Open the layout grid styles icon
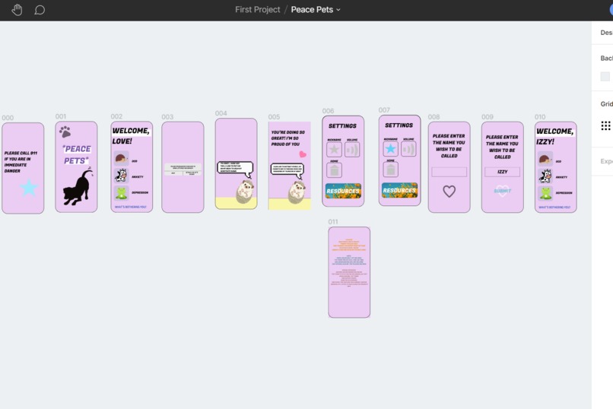The image size is (613, 409). (605, 125)
